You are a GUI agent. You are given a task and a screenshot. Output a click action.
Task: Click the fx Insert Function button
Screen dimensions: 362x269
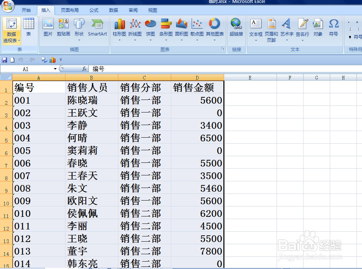pos(84,68)
